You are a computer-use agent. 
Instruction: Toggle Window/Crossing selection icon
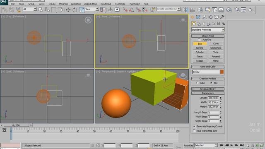[60, 10]
